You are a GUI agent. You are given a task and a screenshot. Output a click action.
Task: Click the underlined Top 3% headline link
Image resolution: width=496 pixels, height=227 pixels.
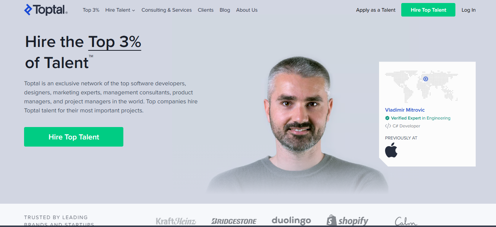(x=115, y=42)
